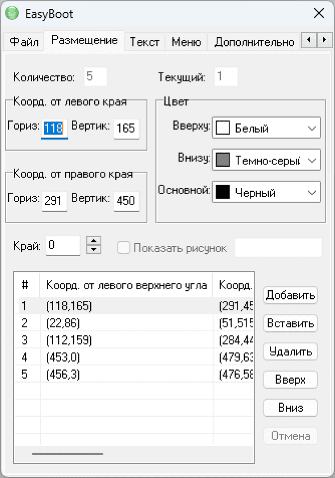Increase the Край value with up arrow
The width and height of the screenshot is (335, 478).
tap(93, 241)
